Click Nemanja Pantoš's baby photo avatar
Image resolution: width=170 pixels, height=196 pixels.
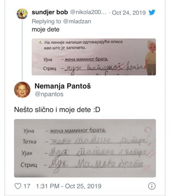(22, 90)
